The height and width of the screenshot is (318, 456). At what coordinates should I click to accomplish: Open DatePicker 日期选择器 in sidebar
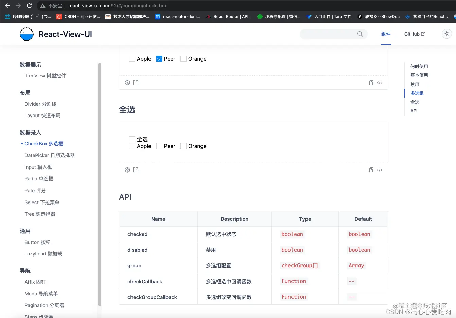pos(50,155)
